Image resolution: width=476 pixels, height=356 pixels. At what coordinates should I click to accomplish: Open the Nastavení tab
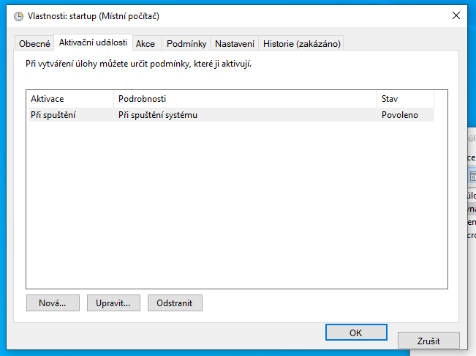click(x=234, y=44)
